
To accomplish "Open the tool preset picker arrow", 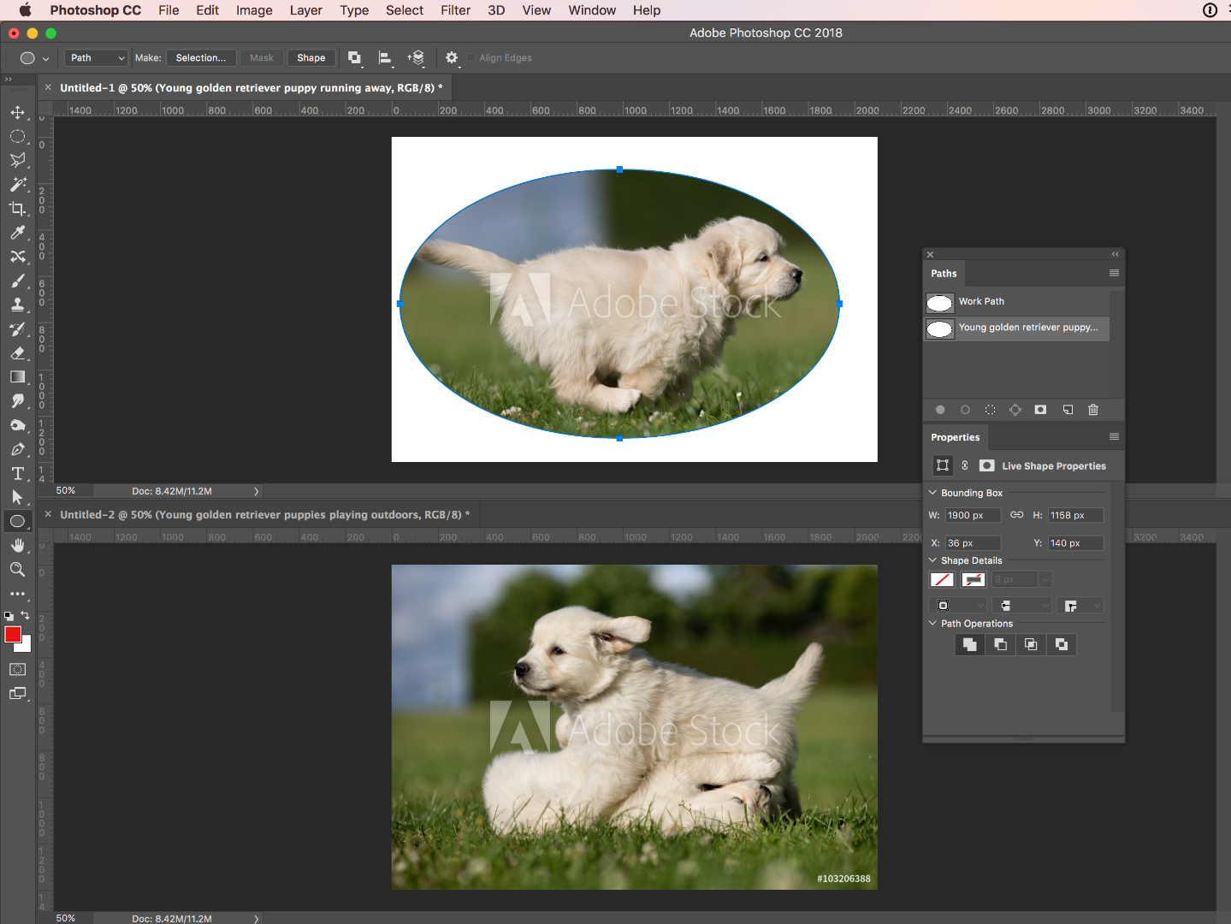I will click(45, 58).
